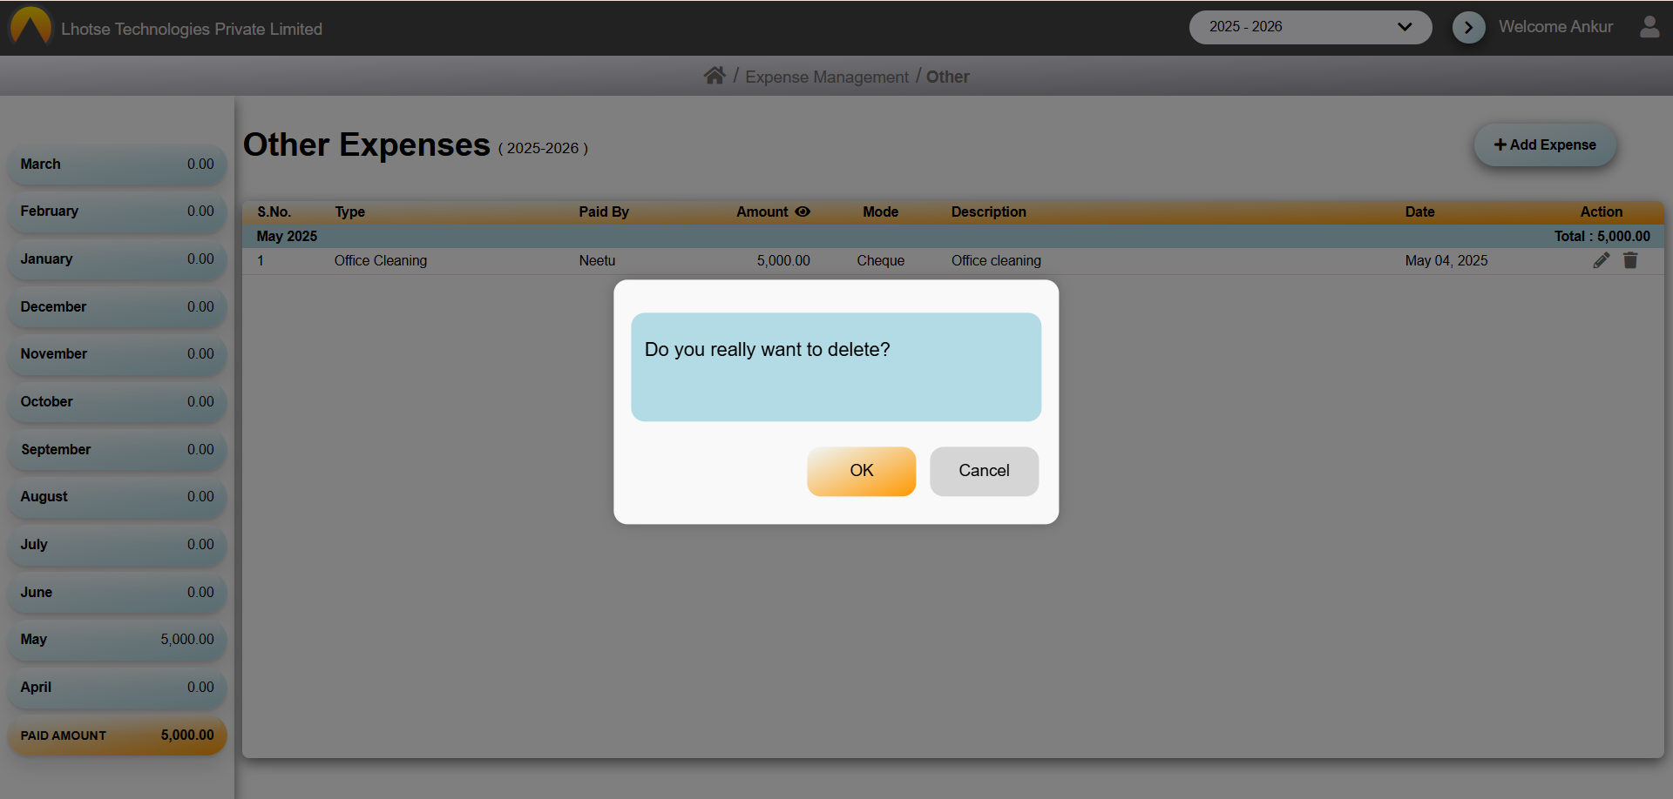Select March in the month list

pyautogui.click(x=117, y=164)
